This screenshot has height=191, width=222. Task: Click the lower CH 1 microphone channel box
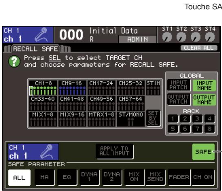point(33,152)
